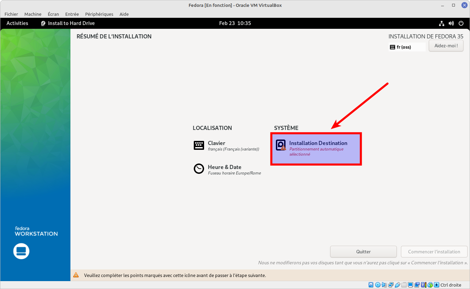The width and height of the screenshot is (470, 289).
Task: Click français (Français (variante)) text
Action: point(234,149)
